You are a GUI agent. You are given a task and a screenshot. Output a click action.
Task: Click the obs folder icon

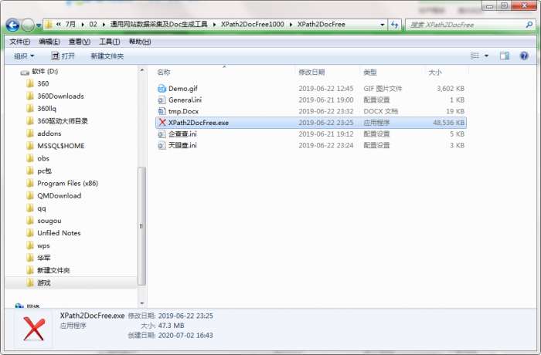click(30, 158)
